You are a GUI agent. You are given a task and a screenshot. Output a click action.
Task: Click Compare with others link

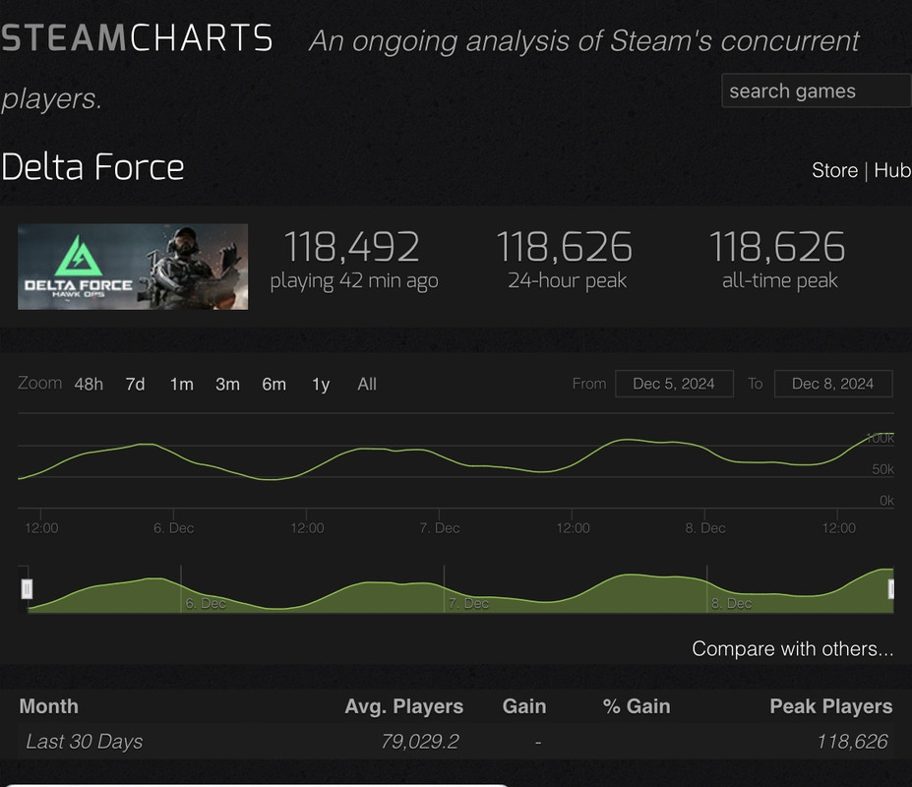[x=792, y=648]
